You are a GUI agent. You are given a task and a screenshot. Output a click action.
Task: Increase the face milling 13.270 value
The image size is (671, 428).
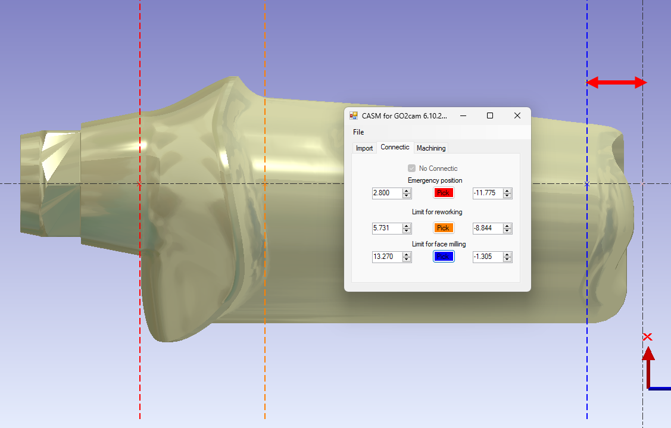point(407,254)
